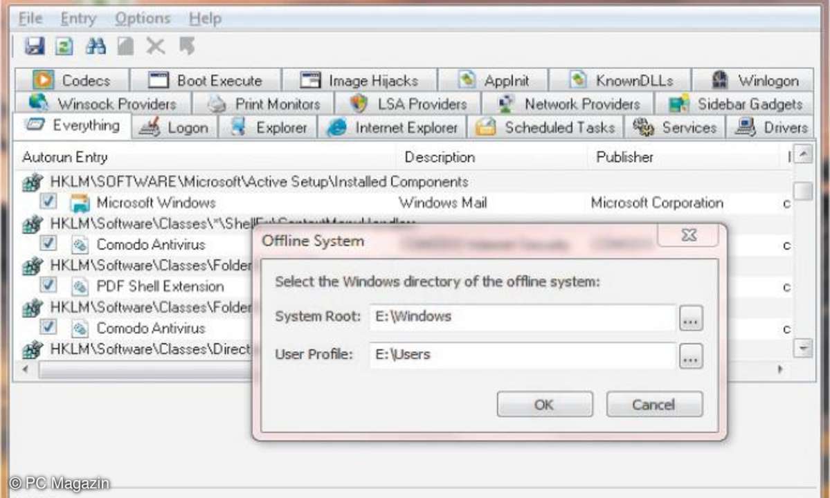
Task: Click the list scroll down arrow
Action: tap(804, 349)
